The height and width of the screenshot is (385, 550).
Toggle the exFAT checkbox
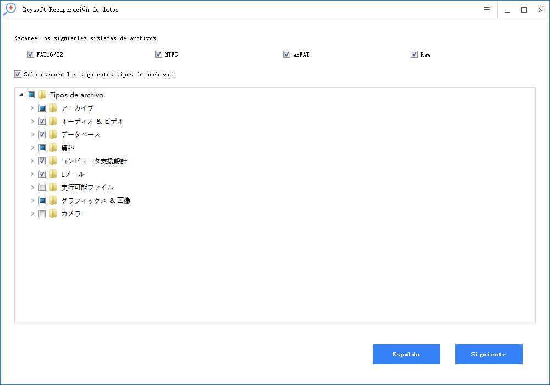[x=287, y=54]
